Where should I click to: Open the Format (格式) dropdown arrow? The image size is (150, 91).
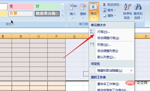94,18
